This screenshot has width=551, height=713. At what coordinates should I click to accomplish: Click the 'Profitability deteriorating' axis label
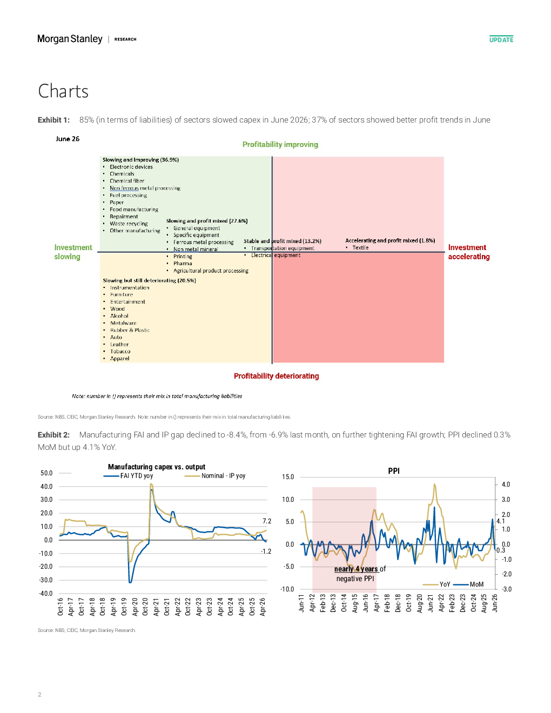pos(276,376)
